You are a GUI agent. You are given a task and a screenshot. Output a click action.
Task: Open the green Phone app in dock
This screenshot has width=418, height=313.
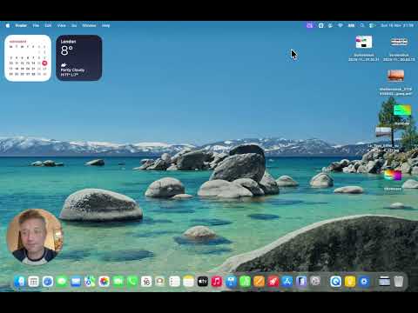coord(132,282)
